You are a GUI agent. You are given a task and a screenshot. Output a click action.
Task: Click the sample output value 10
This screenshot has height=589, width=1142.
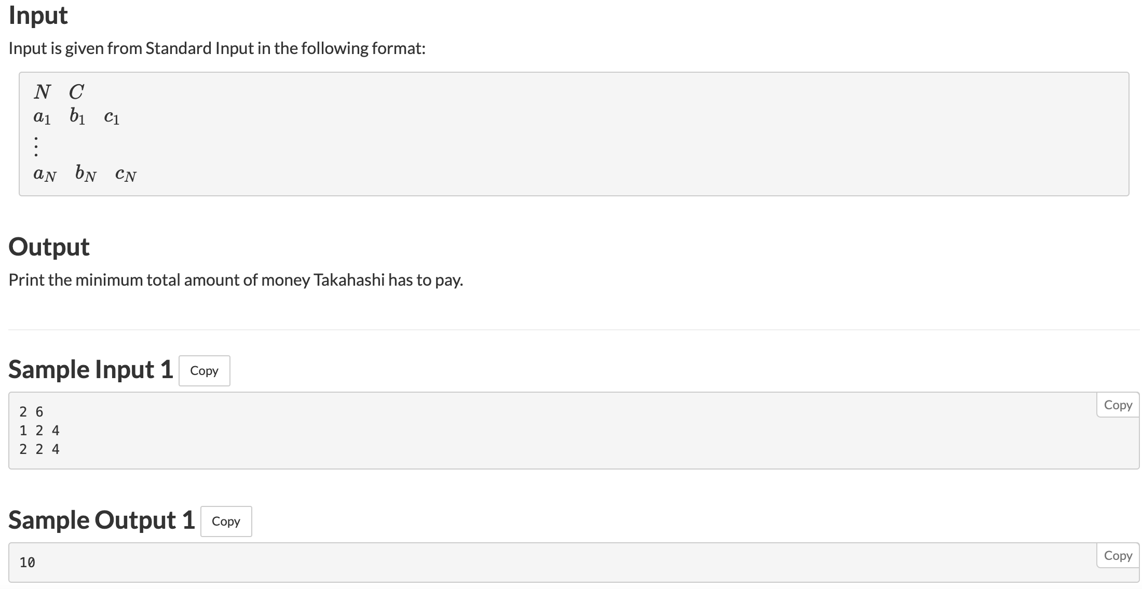tap(27, 563)
